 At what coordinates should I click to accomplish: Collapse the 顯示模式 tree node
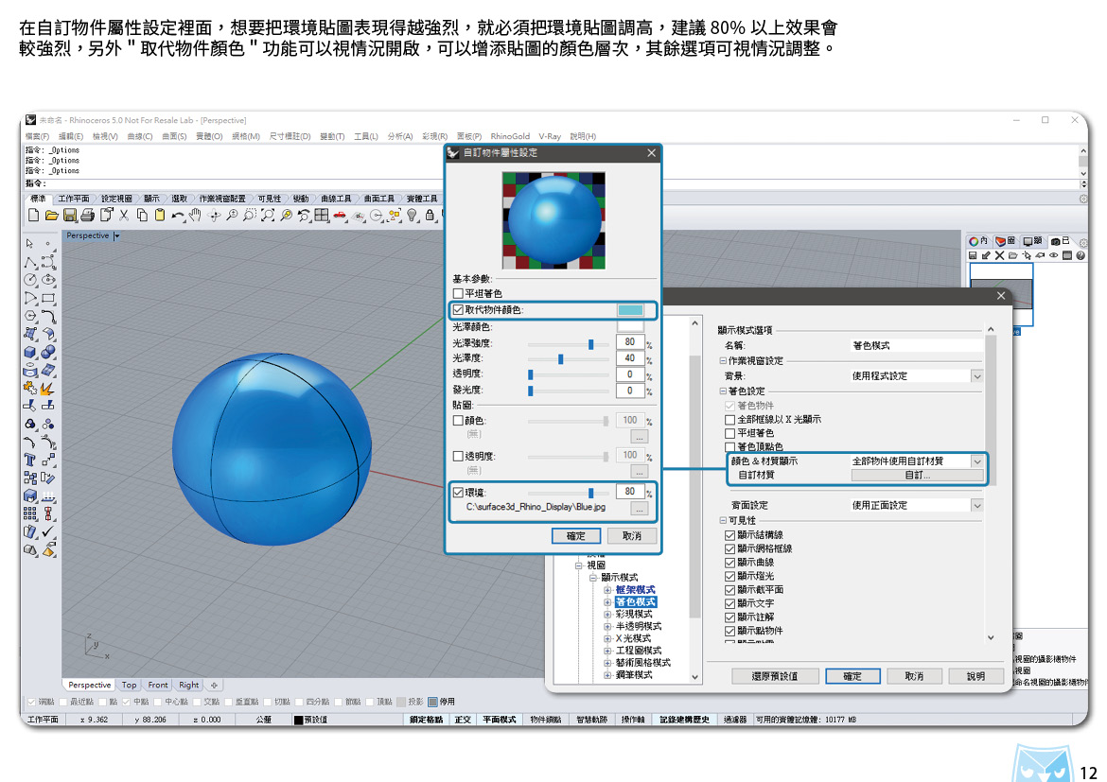pos(593,578)
